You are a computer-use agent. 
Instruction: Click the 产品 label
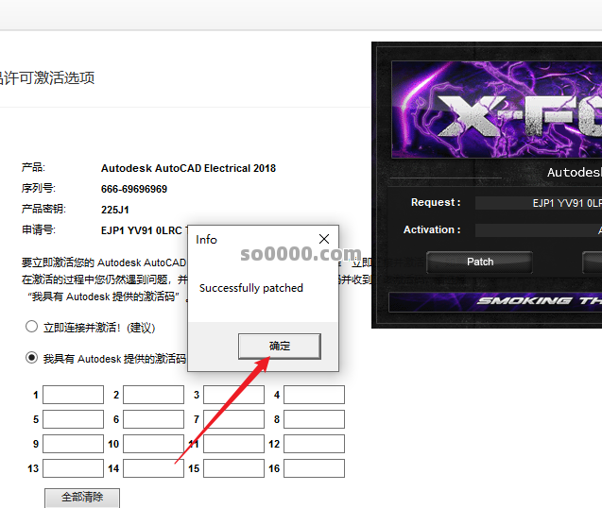coord(33,168)
